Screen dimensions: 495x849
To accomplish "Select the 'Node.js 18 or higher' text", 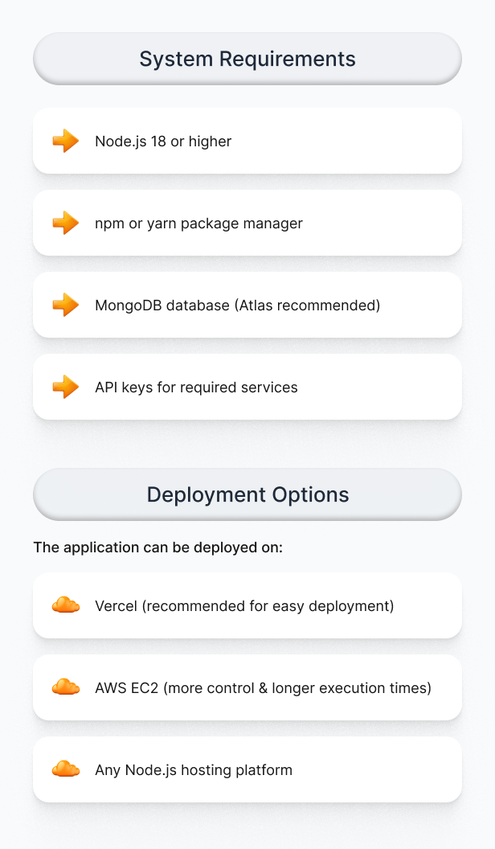I will [x=163, y=141].
